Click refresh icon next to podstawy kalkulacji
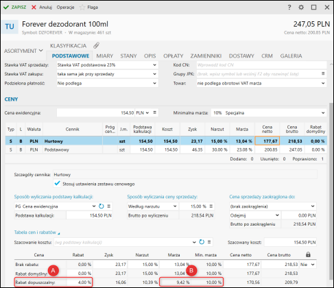The height and width of the screenshot is (288, 334). [102, 206]
